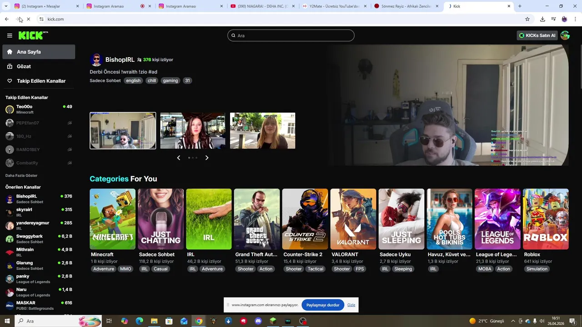This screenshot has width=582, height=327.
Task: Bookmark page with the star icon
Action: pos(527,19)
